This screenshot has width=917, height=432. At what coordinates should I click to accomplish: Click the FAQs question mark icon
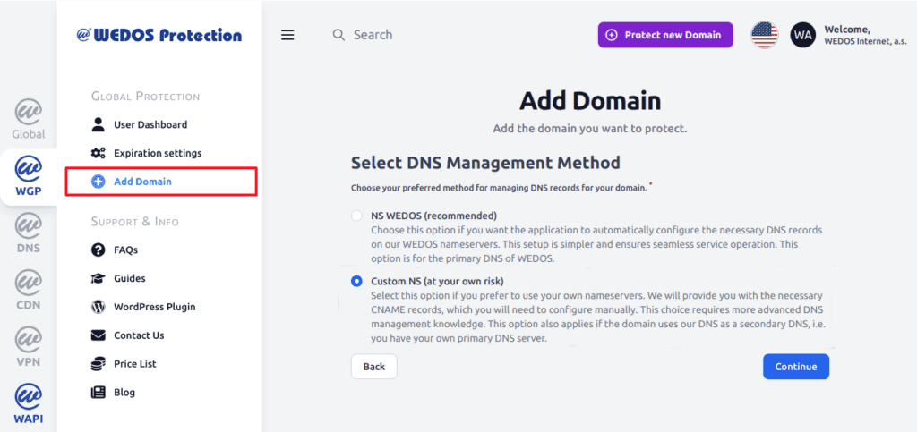pyautogui.click(x=99, y=250)
